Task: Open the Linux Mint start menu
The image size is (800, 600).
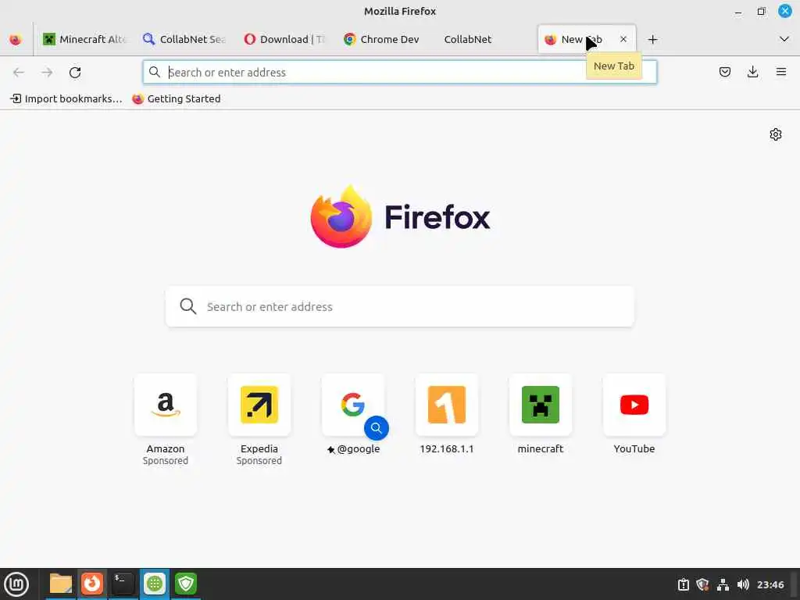Action: (16, 584)
